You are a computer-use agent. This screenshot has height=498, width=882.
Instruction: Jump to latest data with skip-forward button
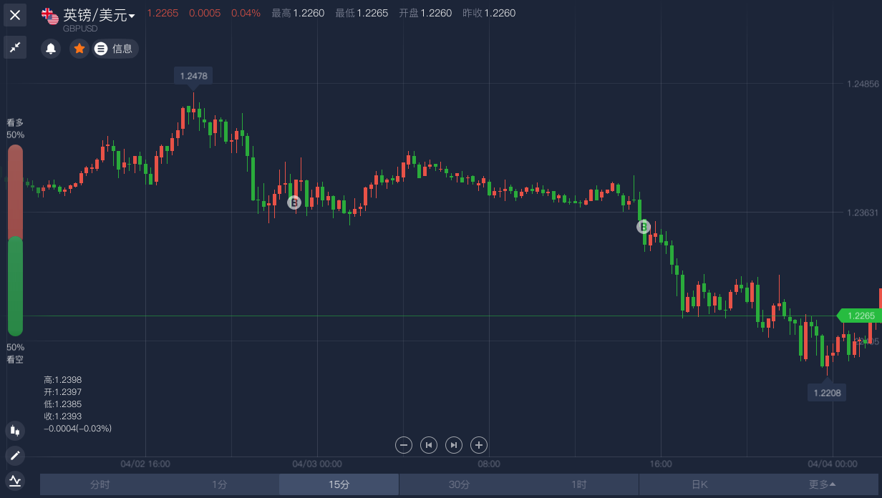(x=454, y=445)
